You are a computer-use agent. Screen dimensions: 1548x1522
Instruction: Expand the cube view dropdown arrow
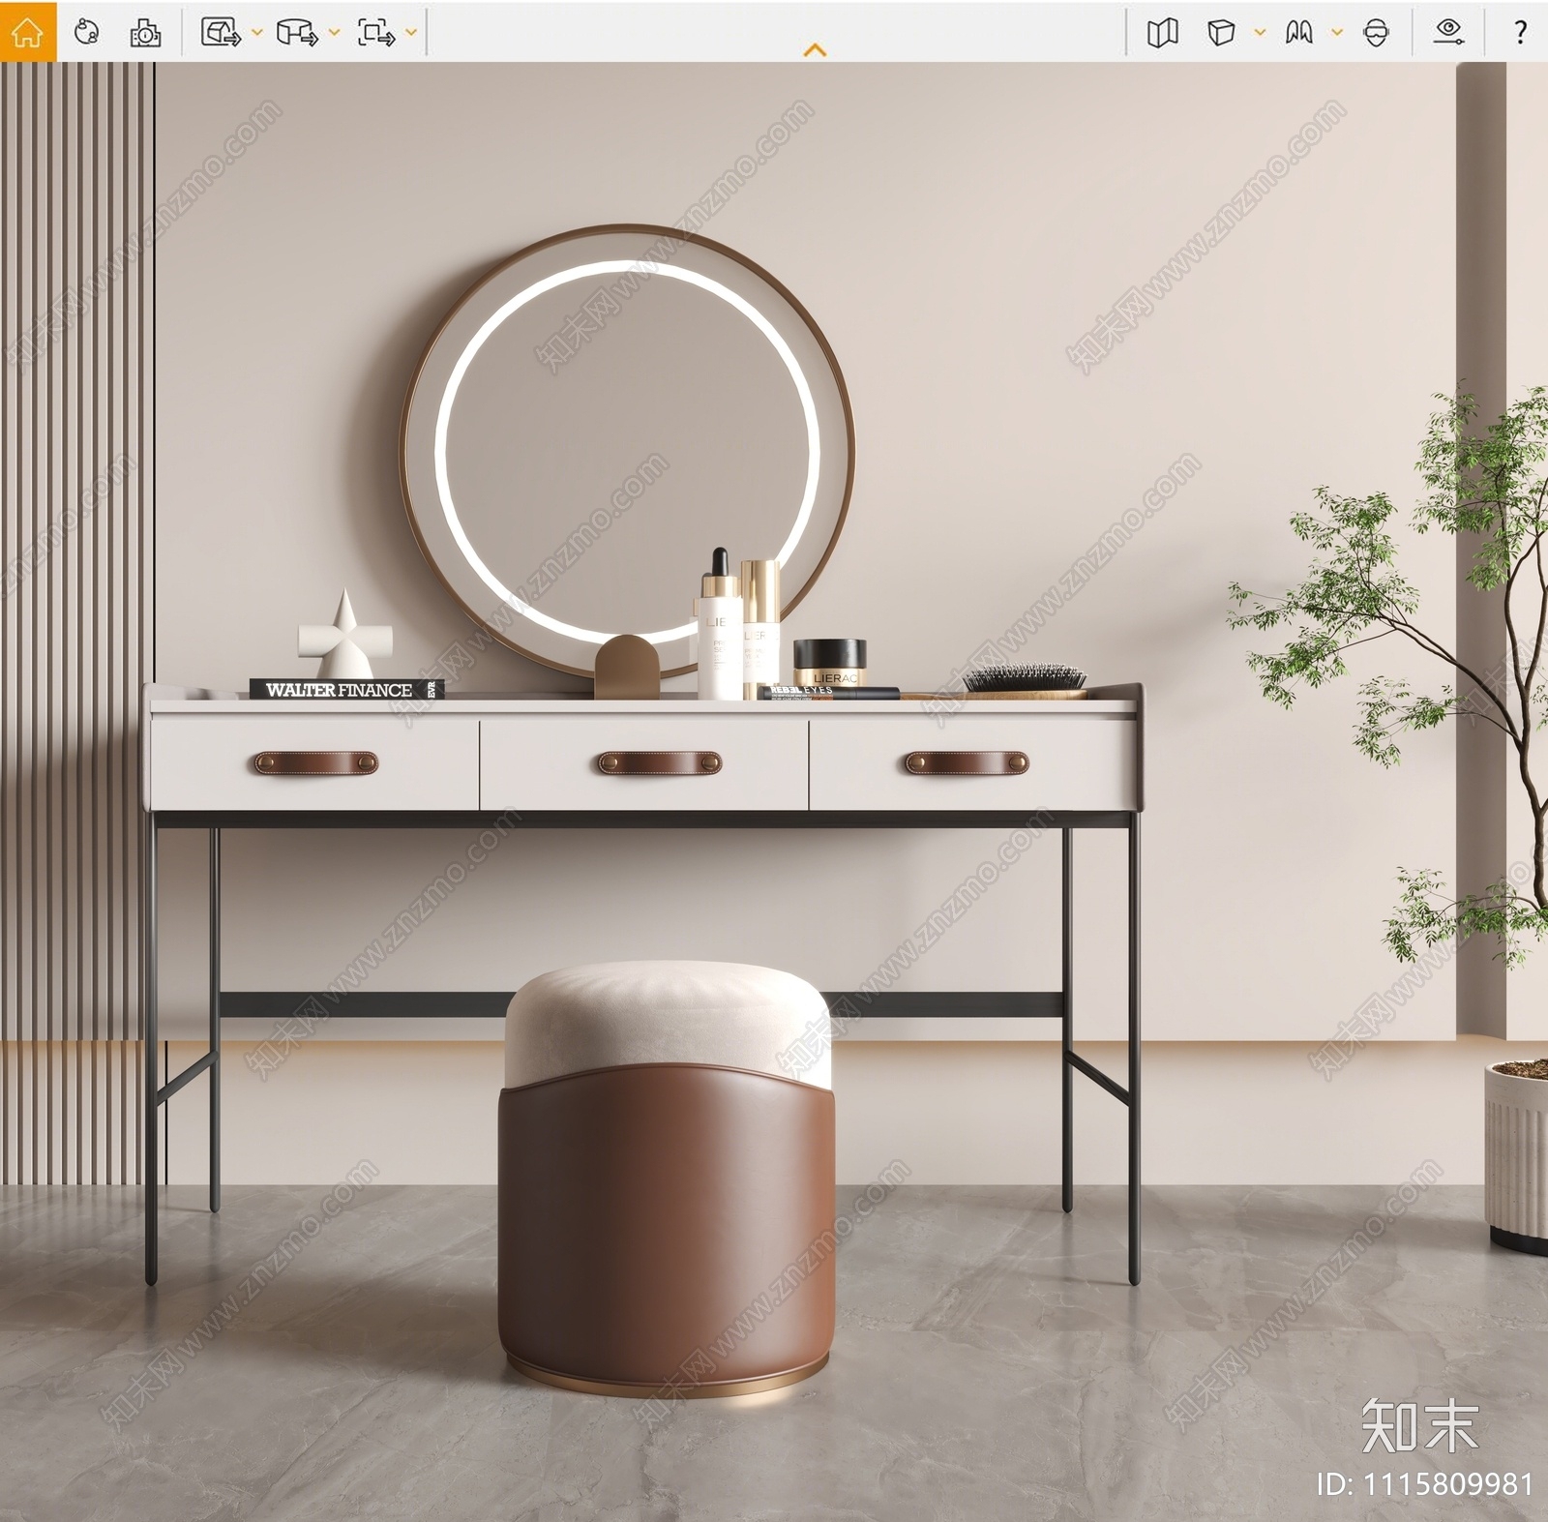tap(1260, 32)
